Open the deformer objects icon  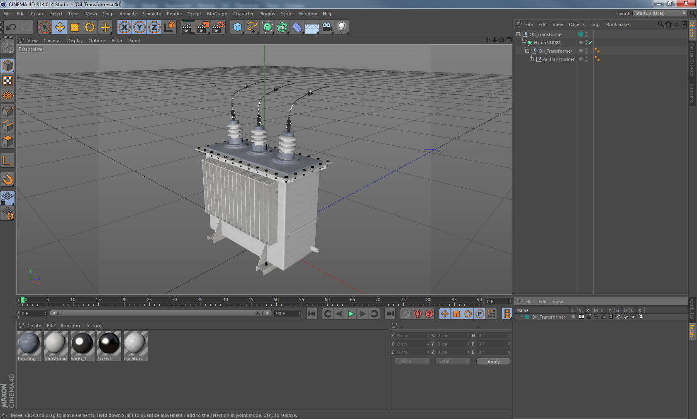(297, 27)
